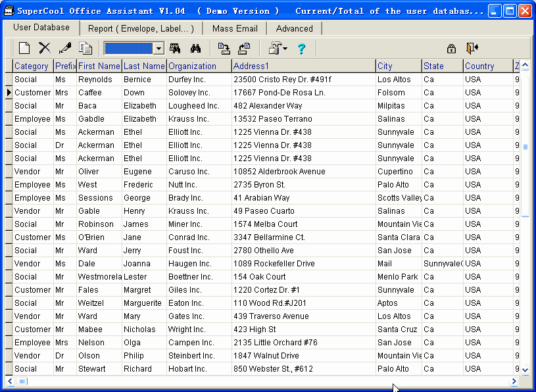Select the row selector for Reynolds Bernice
The height and width of the screenshot is (392, 536).
click(9, 80)
